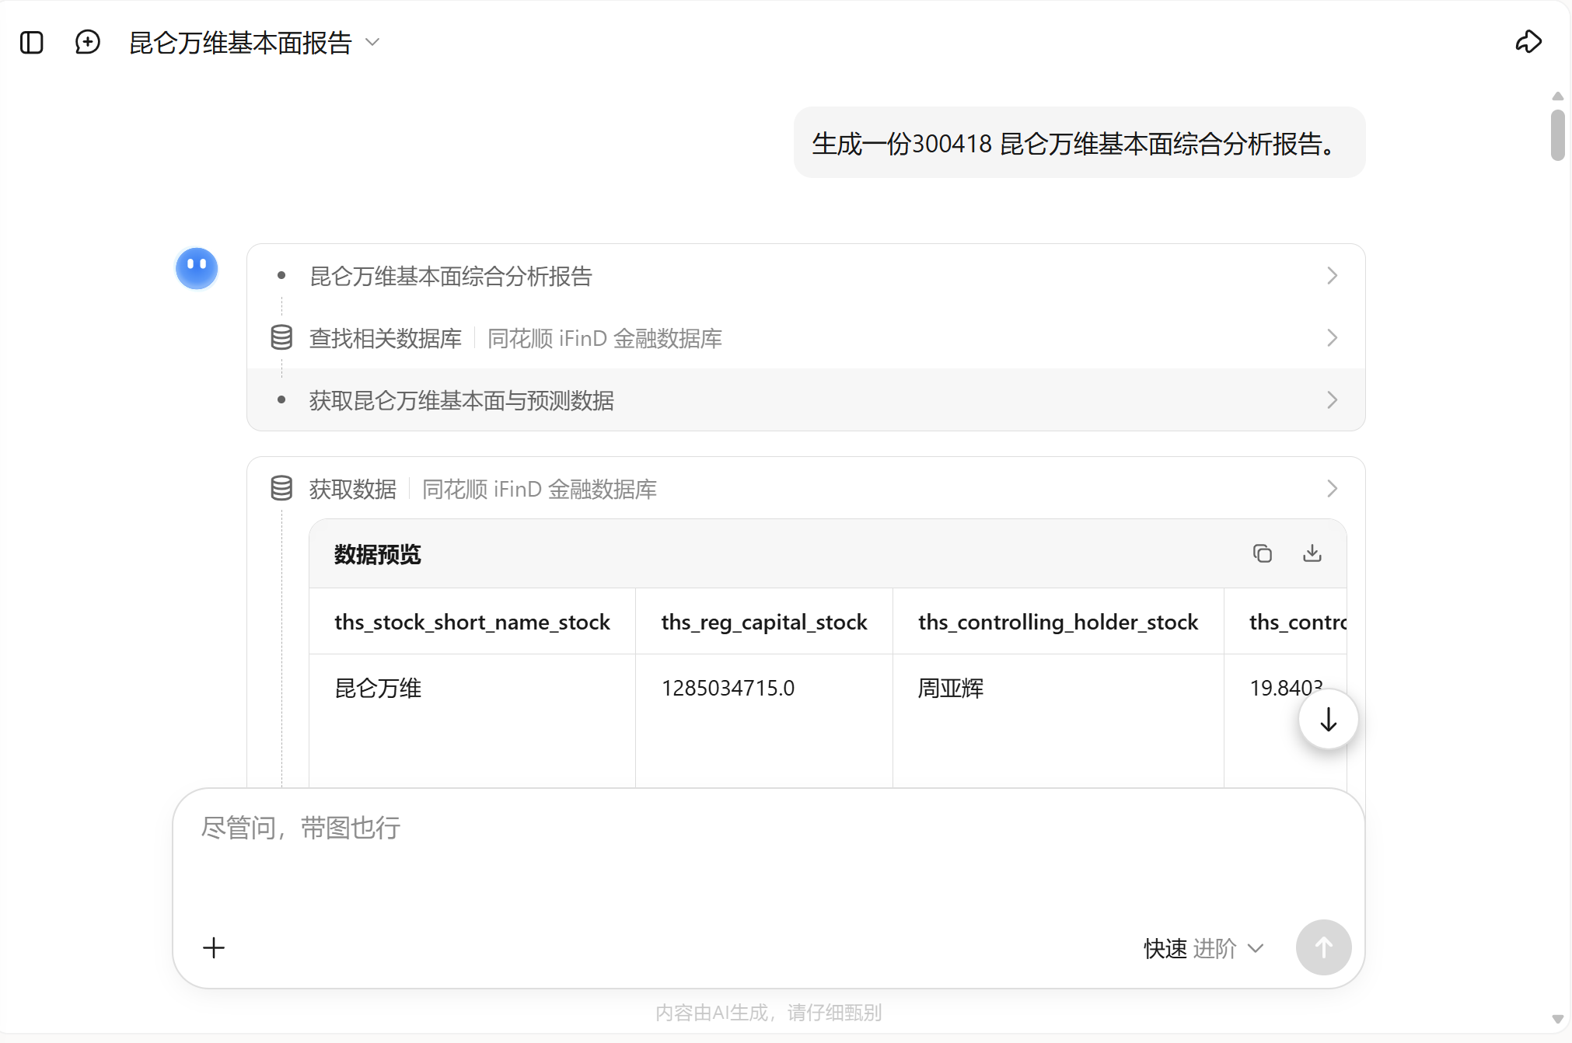The height and width of the screenshot is (1043, 1572).
Task: Click the blue assistant avatar
Action: tap(197, 269)
